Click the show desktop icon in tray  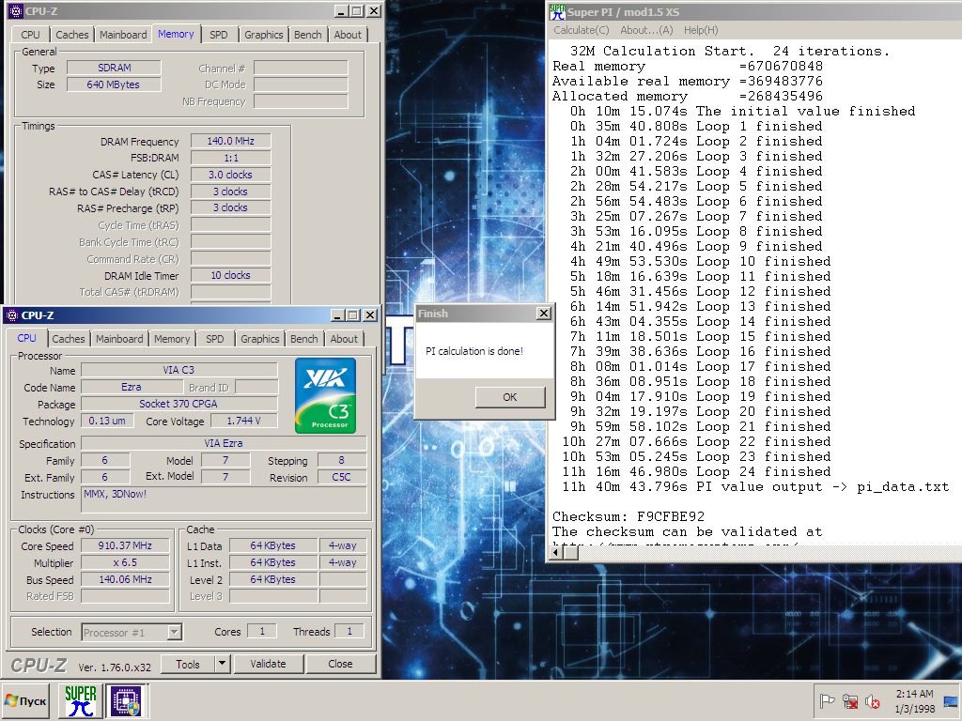(951, 701)
